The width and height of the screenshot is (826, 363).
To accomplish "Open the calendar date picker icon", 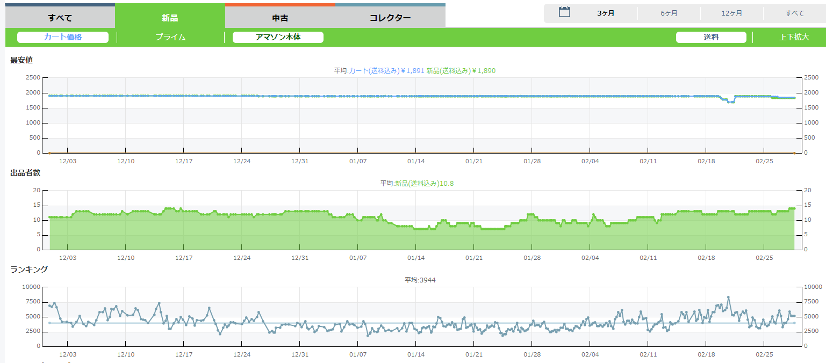I will [x=564, y=12].
